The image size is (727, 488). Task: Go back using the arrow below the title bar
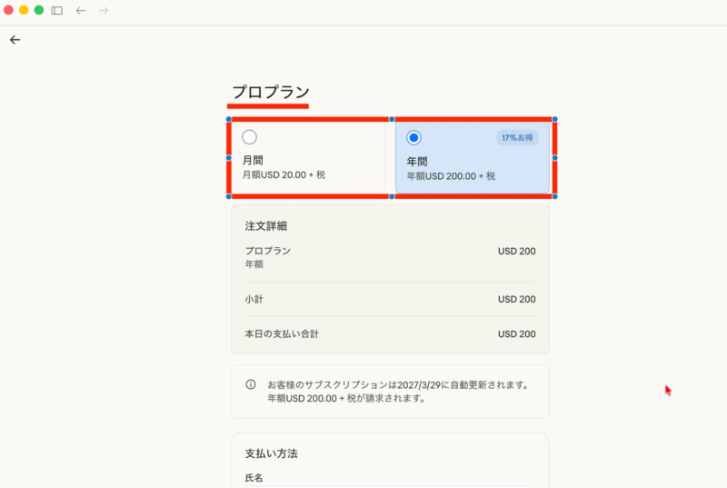tap(15, 40)
